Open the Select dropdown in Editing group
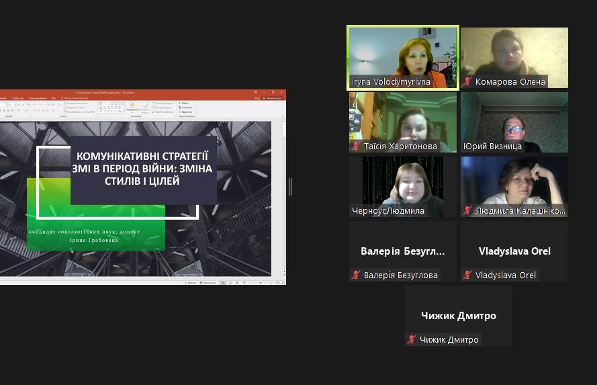597x385 pixels. click(186, 112)
